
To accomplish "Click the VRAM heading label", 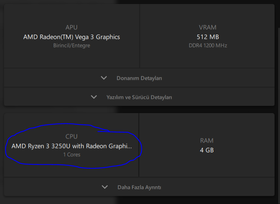I will [x=207, y=27].
